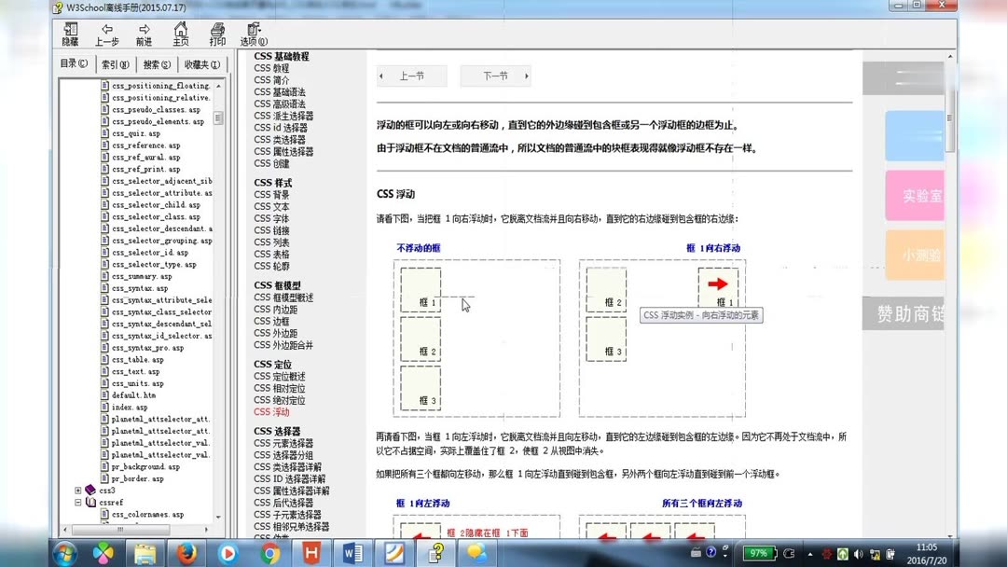This screenshot has width=1007, height=567.
Task: Print the topic with the 打印 icon
Action: click(x=217, y=35)
